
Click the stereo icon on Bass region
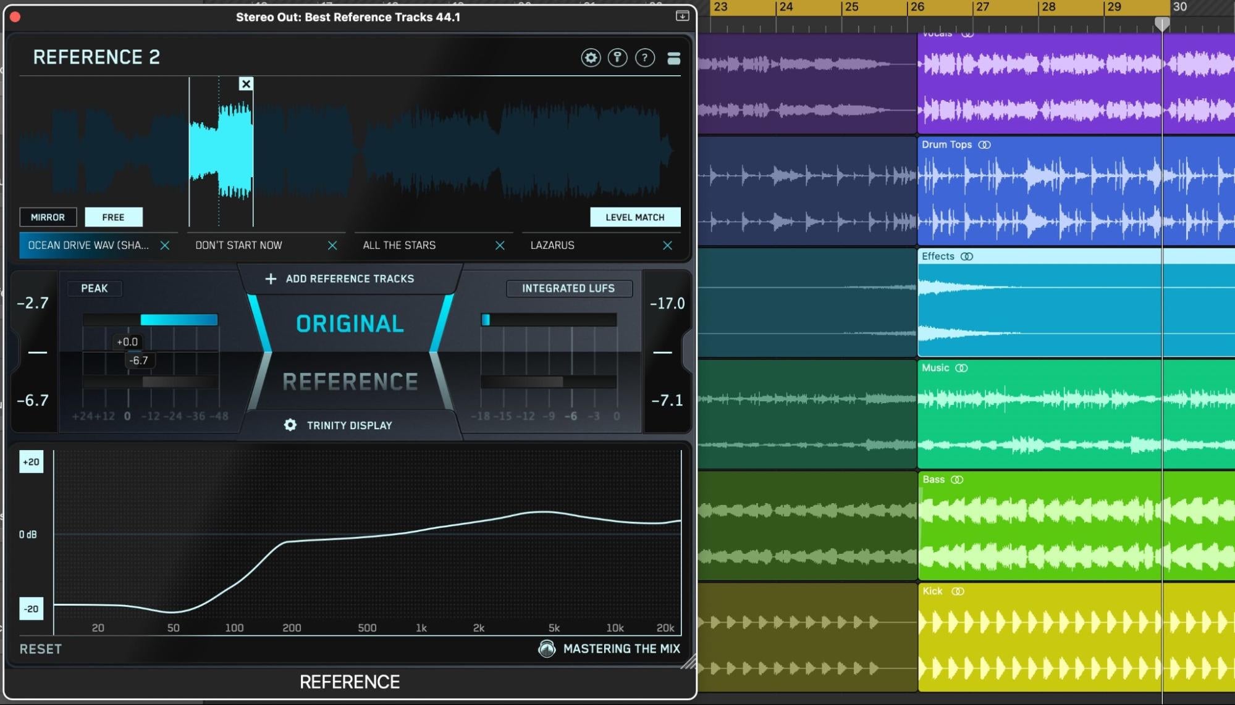pyautogui.click(x=957, y=480)
